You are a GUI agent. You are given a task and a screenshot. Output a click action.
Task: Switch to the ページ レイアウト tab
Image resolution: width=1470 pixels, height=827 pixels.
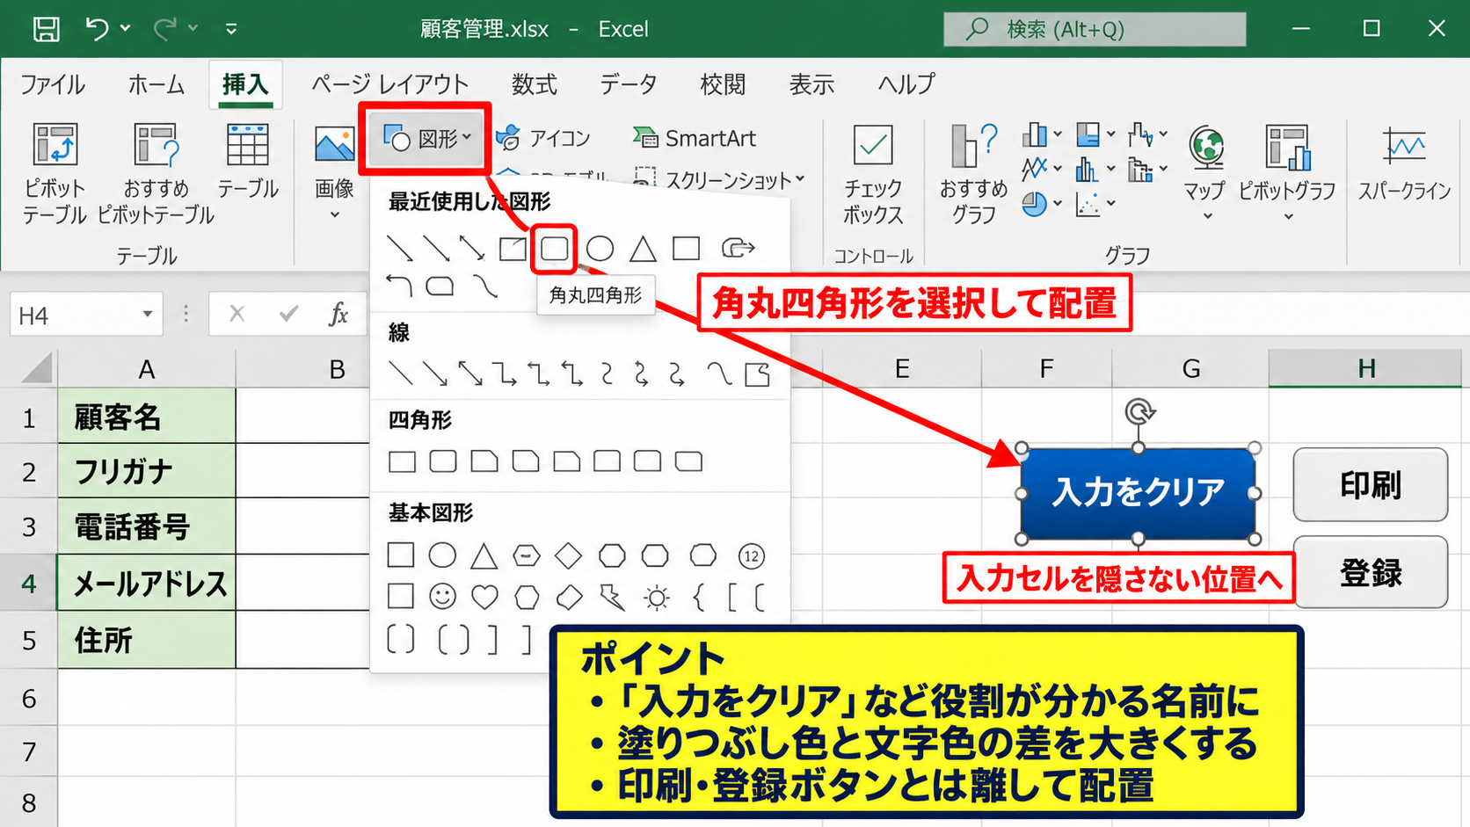[x=389, y=84]
